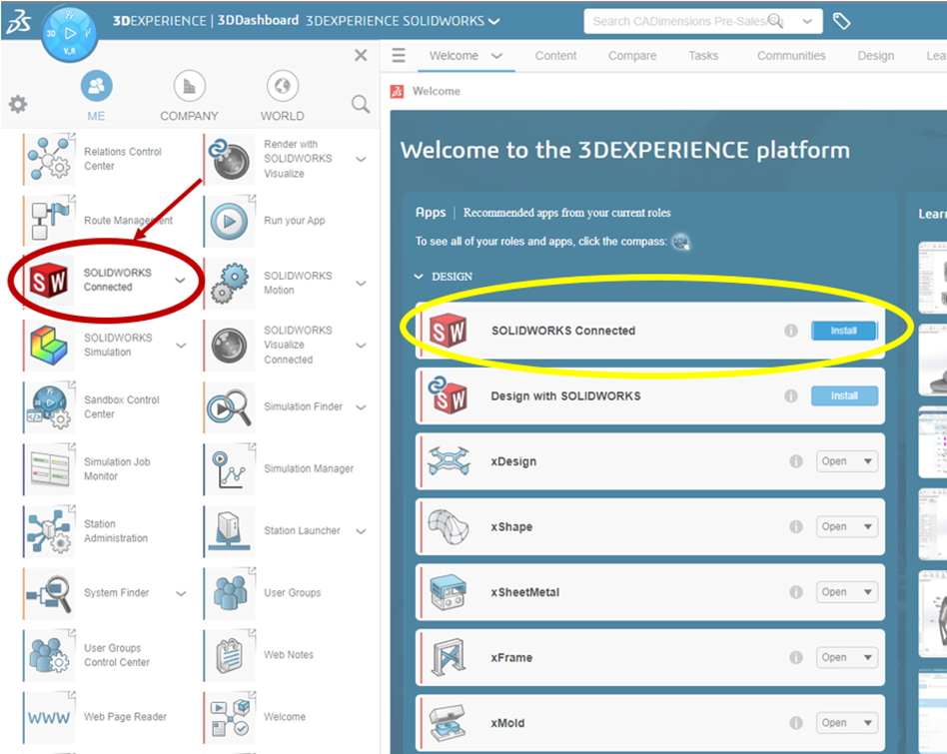Click the tag icon next to search

point(842,21)
